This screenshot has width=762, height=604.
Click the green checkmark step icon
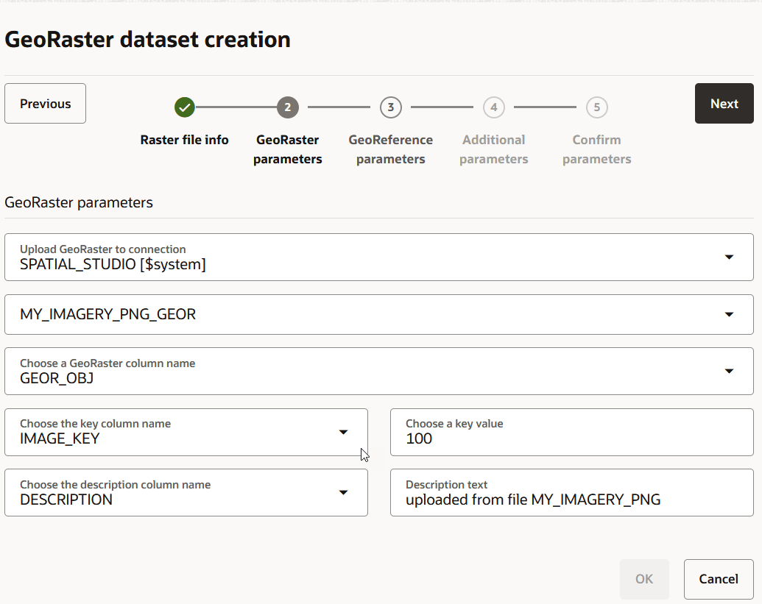point(185,107)
